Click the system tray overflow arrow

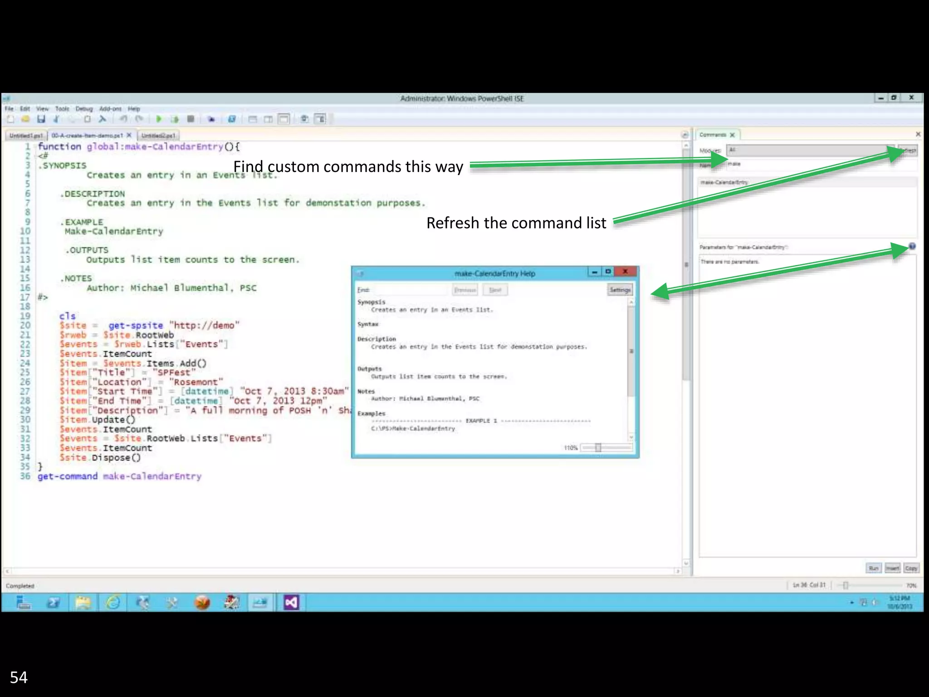click(x=852, y=603)
